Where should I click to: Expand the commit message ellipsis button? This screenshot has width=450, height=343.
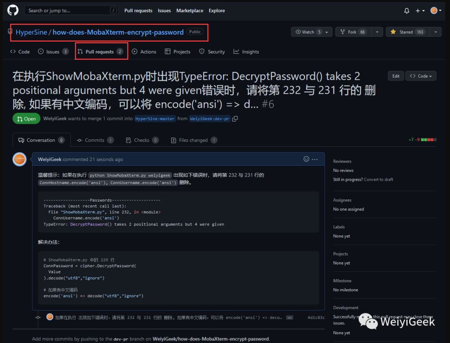click(x=290, y=318)
